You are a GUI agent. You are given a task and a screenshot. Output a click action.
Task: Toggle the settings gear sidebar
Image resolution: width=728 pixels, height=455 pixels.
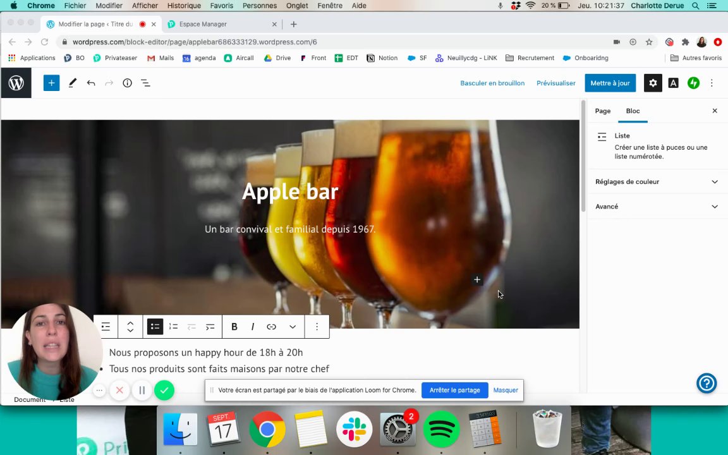tap(653, 83)
